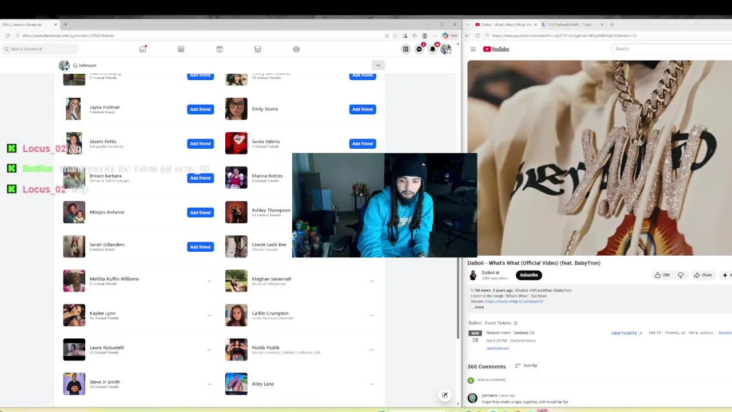Add Emily Vaona as friend
The image size is (732, 412).
tap(363, 109)
